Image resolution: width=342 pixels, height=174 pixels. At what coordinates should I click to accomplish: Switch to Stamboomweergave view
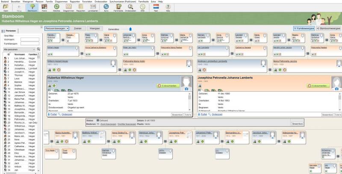[328, 29]
